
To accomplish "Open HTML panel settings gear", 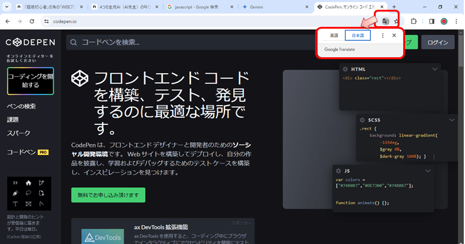I will tap(345, 69).
